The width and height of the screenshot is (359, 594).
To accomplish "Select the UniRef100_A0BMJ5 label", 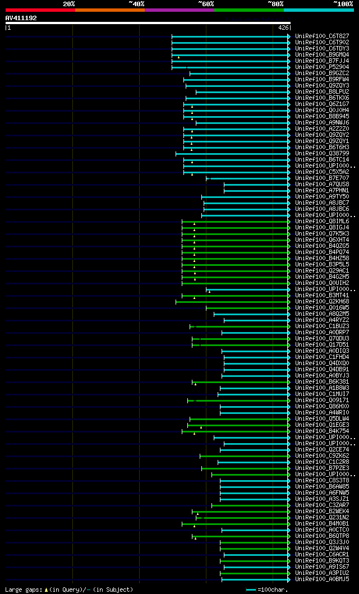I will click(x=323, y=579).
